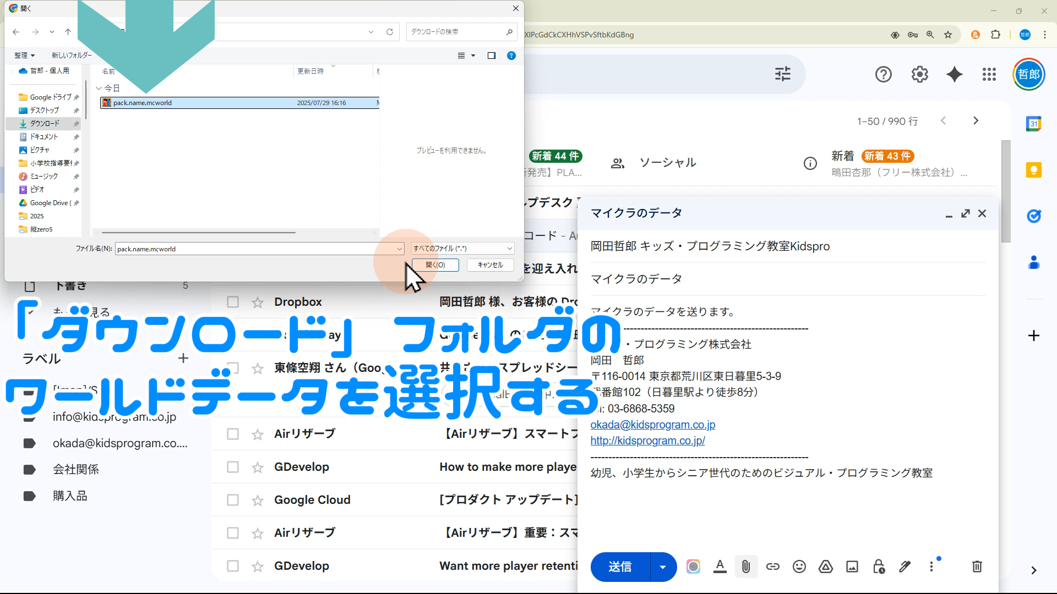Open Gmail settings gear

[919, 74]
